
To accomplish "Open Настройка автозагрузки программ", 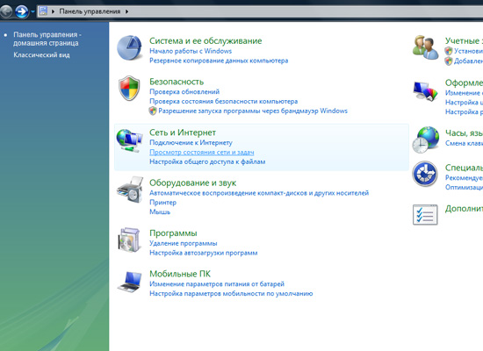I will click(x=204, y=253).
